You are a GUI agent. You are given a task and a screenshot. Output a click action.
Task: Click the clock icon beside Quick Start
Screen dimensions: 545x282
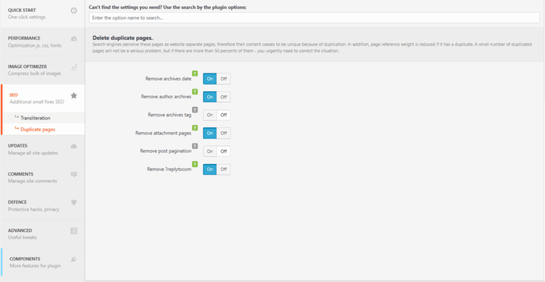tap(74, 11)
